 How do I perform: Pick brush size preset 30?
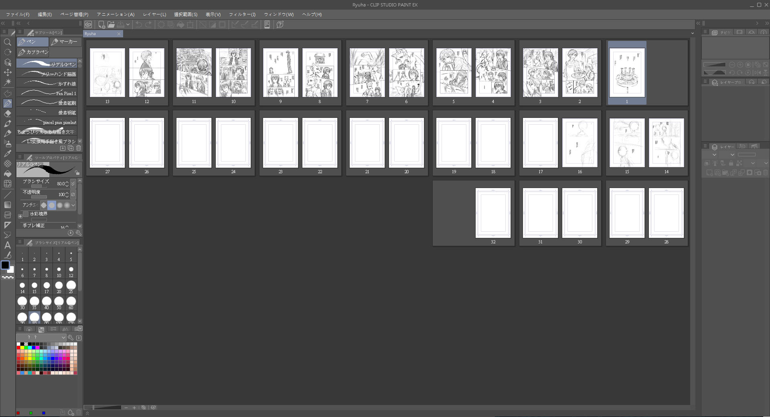(x=22, y=302)
